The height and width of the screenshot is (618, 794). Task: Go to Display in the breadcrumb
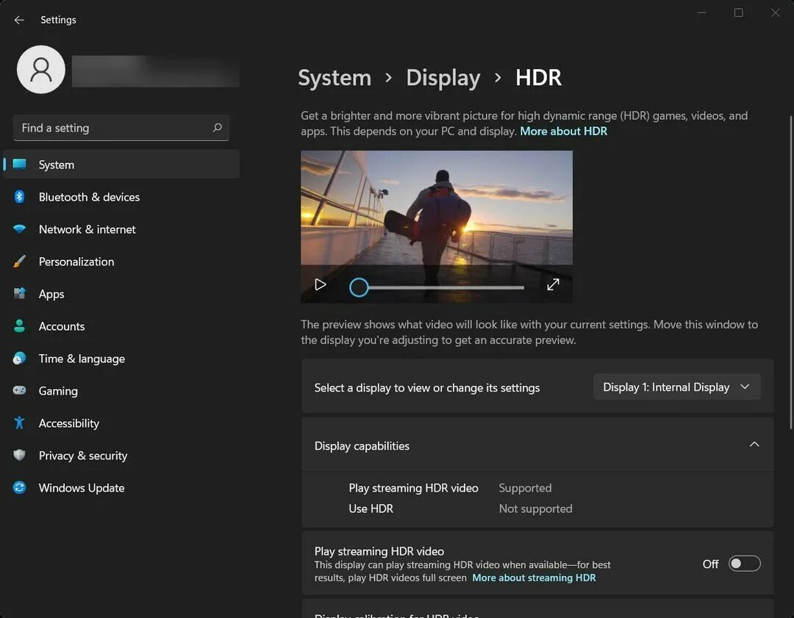443,77
